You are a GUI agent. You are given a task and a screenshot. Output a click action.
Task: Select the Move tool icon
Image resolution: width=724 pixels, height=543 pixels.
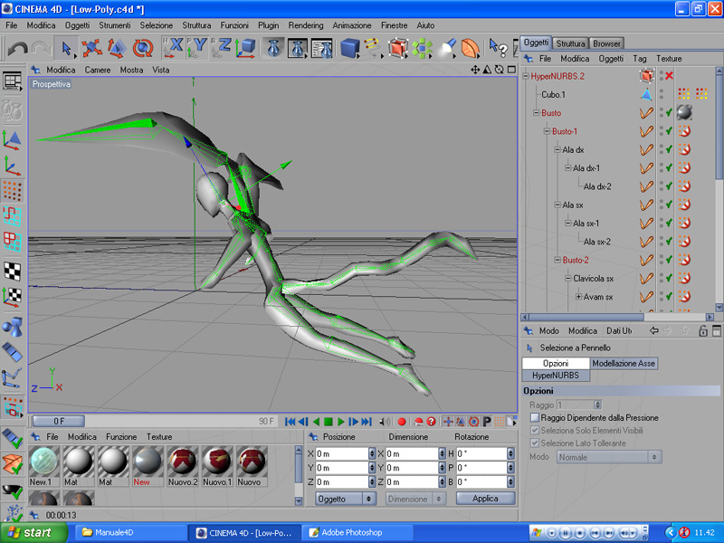(x=92, y=48)
